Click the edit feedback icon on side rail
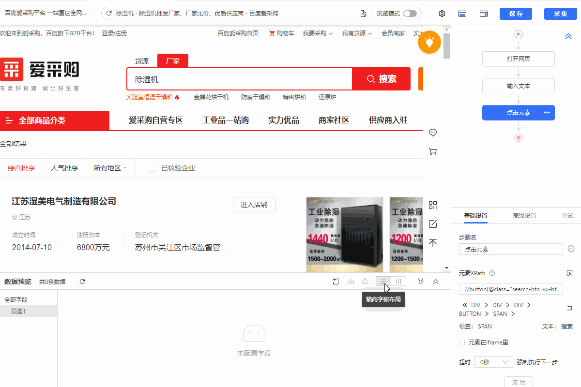This screenshot has height=387, width=581. pos(433,224)
